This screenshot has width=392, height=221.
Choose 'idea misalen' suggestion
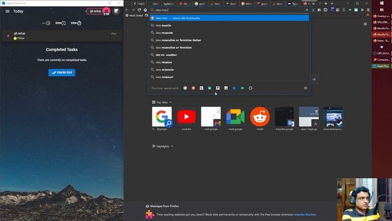[x=229, y=62]
